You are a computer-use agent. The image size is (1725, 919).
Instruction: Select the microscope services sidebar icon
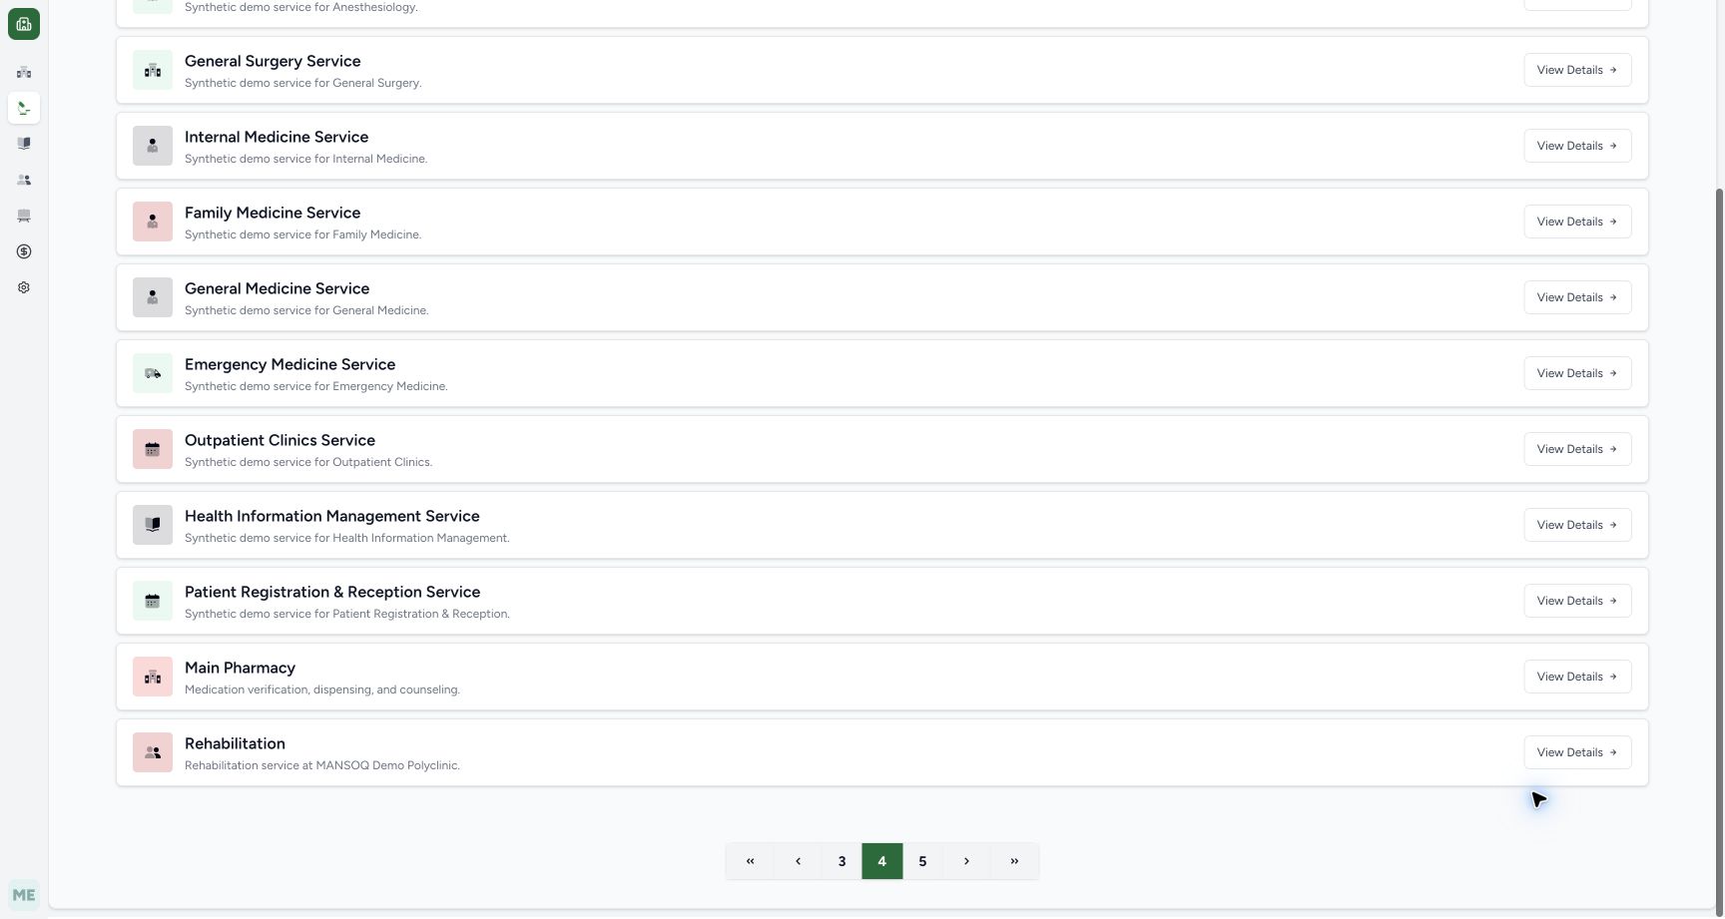pyautogui.click(x=24, y=108)
